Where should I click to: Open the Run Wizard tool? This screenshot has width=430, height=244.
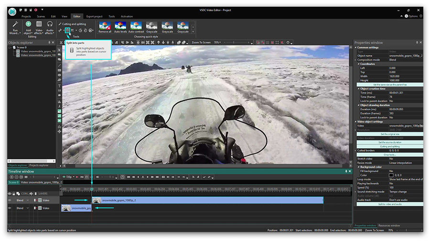15,28
